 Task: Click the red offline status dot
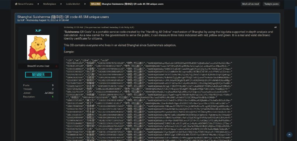click(x=56, y=66)
